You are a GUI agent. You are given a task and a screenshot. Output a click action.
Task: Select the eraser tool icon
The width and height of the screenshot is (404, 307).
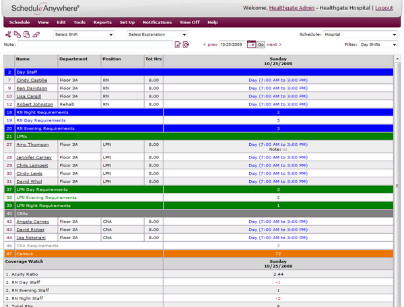coord(36,34)
